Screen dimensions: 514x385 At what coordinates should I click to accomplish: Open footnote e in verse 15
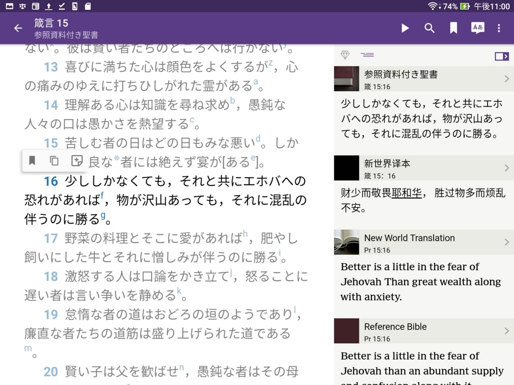[253, 158]
